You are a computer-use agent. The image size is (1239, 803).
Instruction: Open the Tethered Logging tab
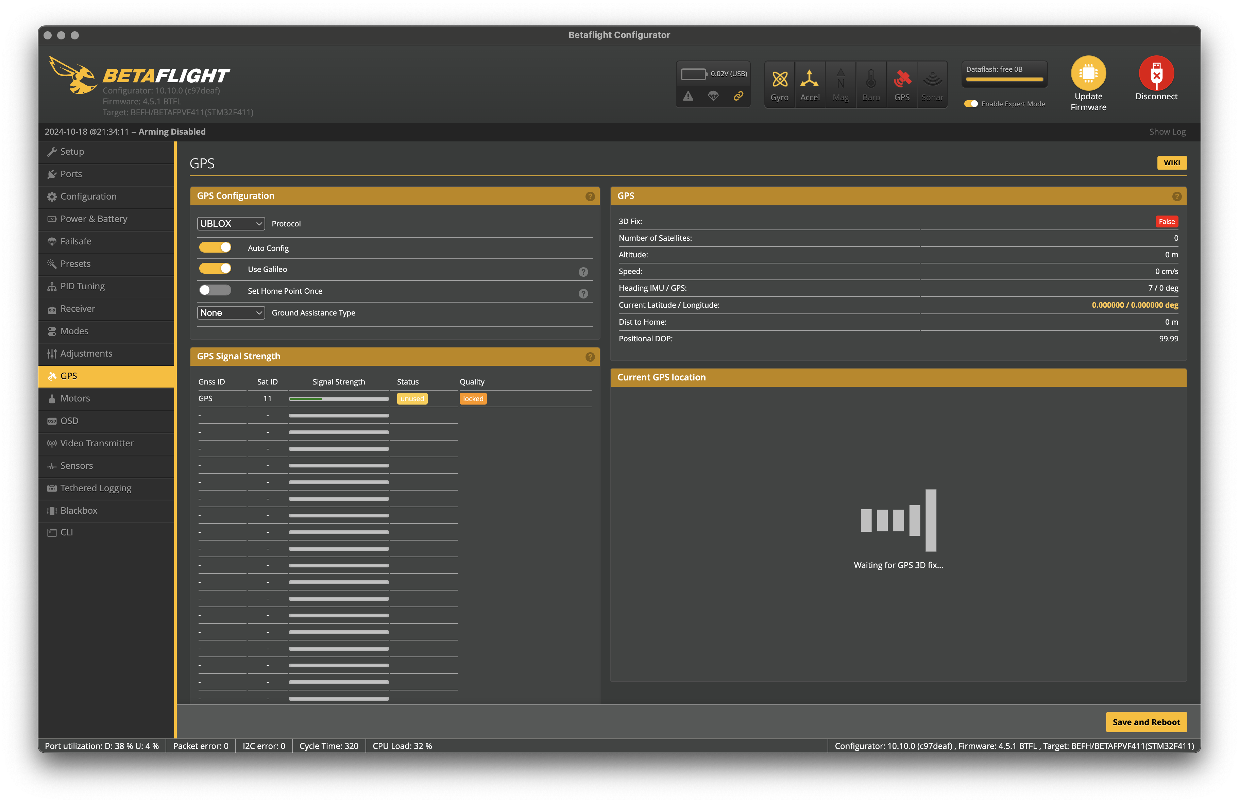click(106, 488)
